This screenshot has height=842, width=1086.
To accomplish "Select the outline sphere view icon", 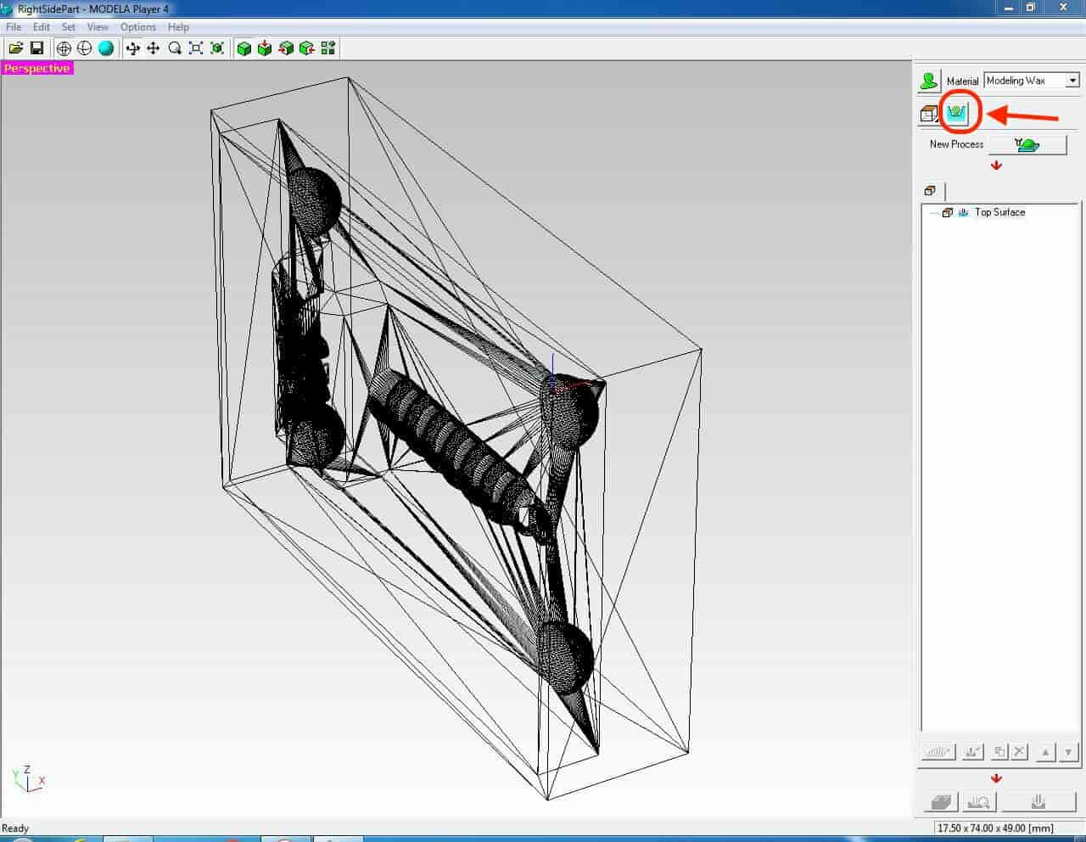I will coord(85,48).
